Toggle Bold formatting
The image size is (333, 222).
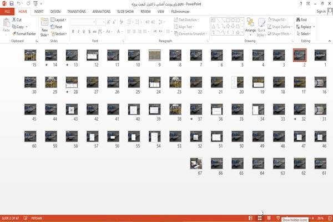73,32
